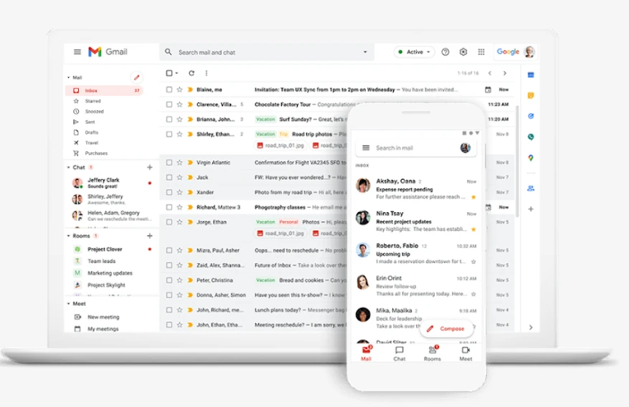Open Tasks in the right side panel
629x407 pixels.
pos(531,116)
